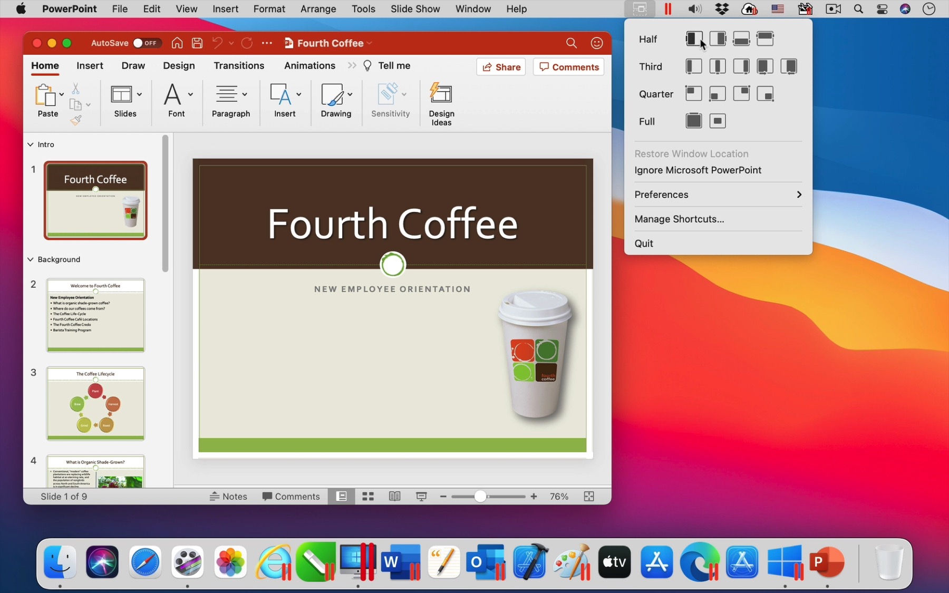
Task: Open the Slide Show menu
Action: (x=414, y=9)
